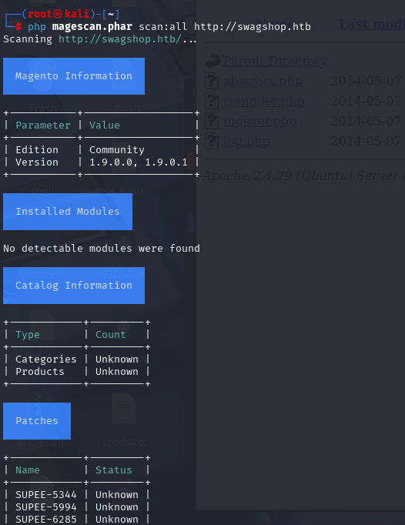Open the log.php link
405x525 pixels.
(x=246, y=142)
